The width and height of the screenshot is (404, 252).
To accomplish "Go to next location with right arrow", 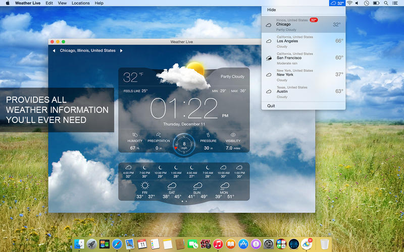I will [121, 51].
